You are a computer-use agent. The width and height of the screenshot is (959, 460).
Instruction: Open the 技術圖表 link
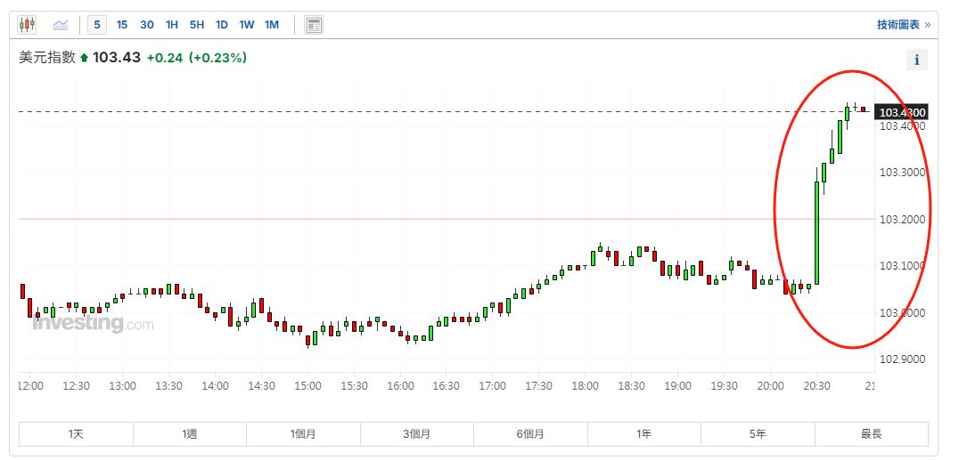tap(903, 25)
